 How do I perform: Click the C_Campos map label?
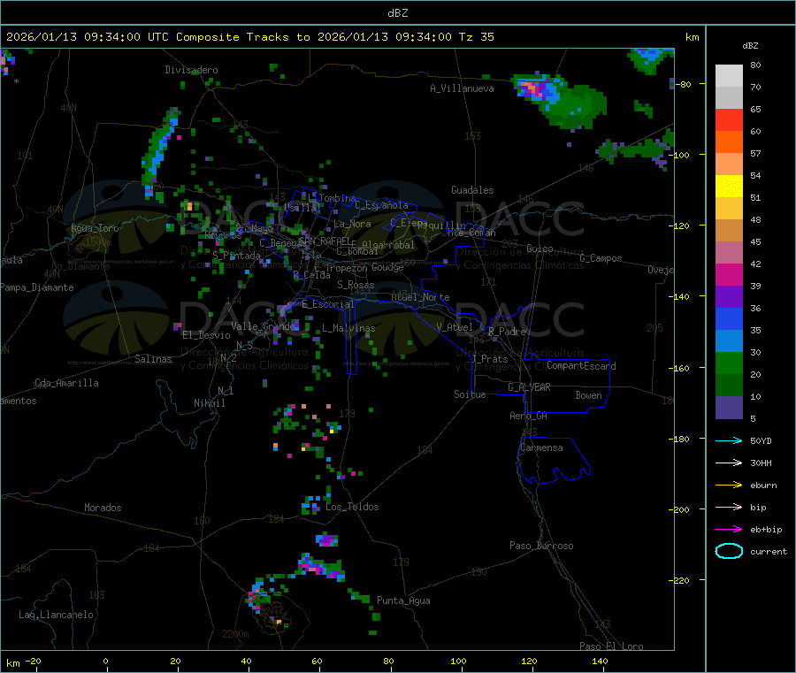tap(601, 258)
